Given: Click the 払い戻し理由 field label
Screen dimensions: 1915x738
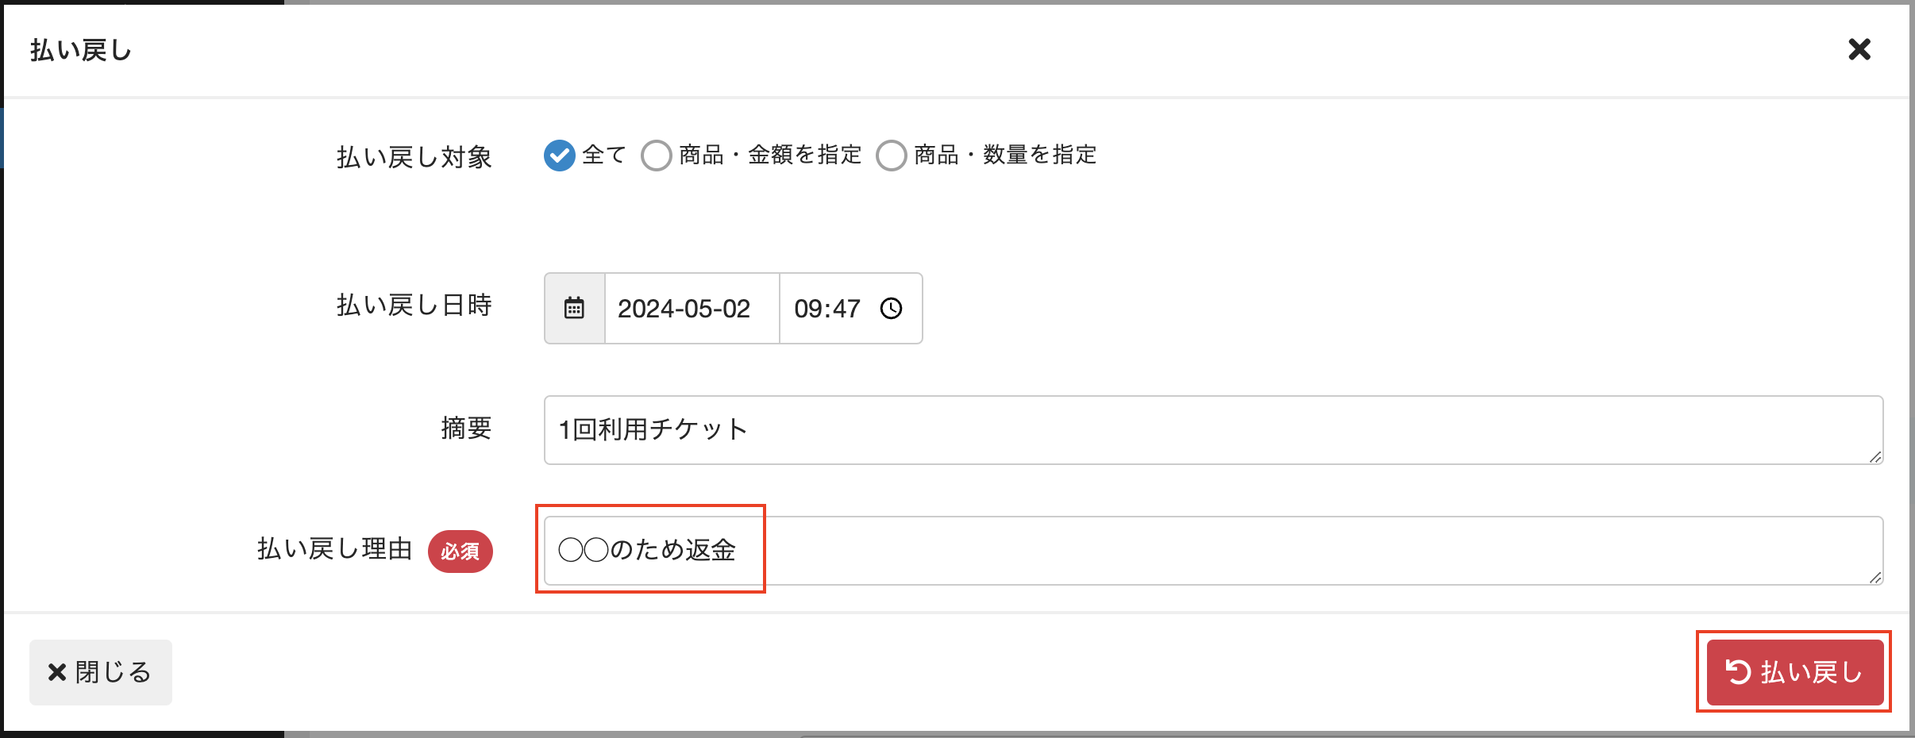Looking at the screenshot, I should (x=334, y=549).
